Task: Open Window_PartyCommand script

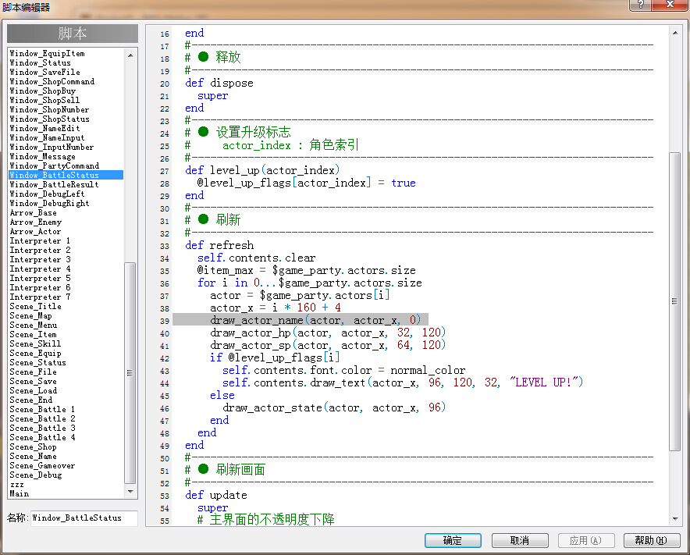Action: pos(55,165)
